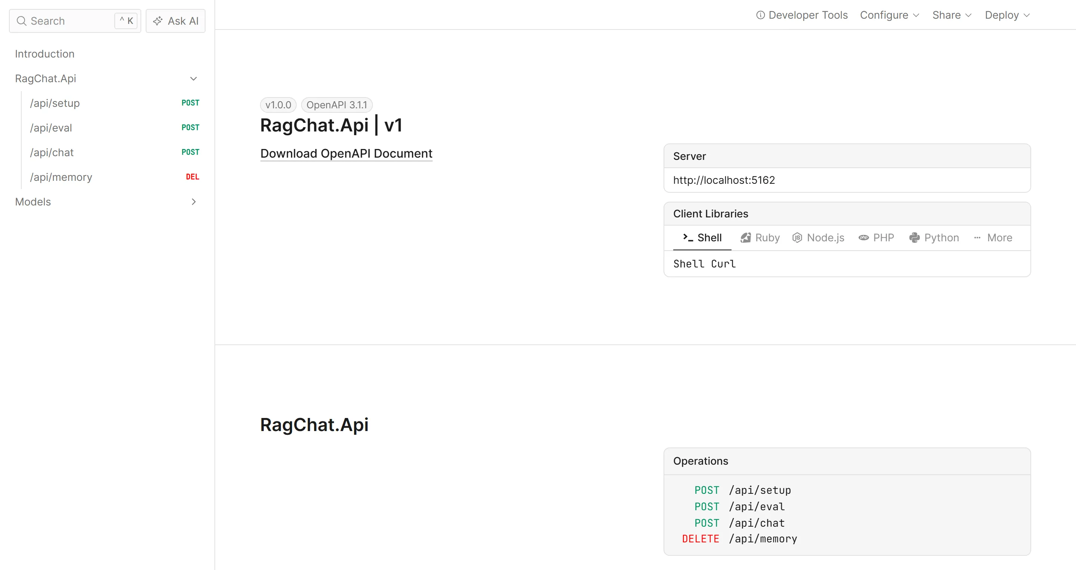This screenshot has width=1076, height=570.
Task: Switch to the Python client tab
Action: point(934,238)
